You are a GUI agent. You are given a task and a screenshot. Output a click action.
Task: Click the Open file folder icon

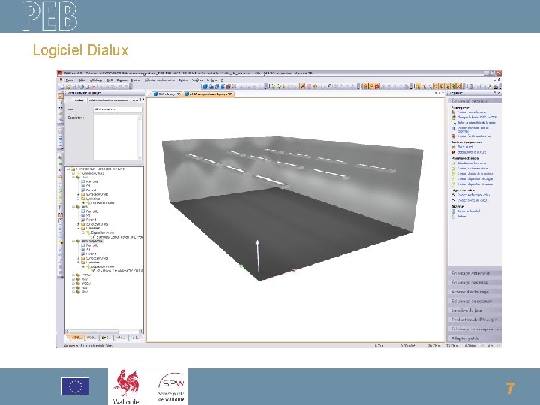click(68, 86)
